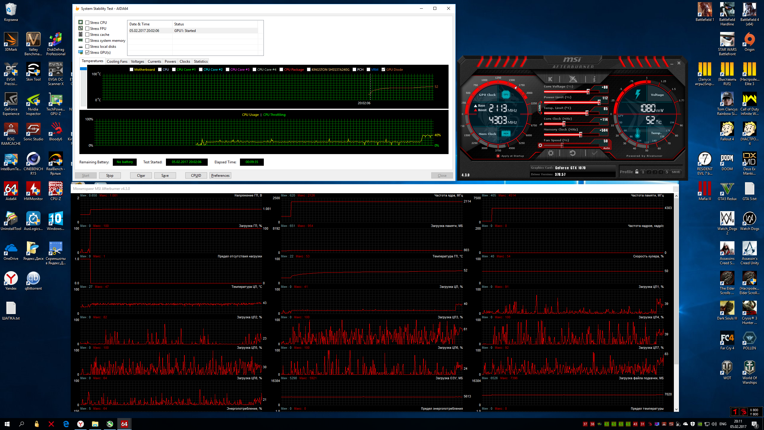Open the Statistics tab in AIDA64
Screen dimensions: 764x430
click(201, 62)
